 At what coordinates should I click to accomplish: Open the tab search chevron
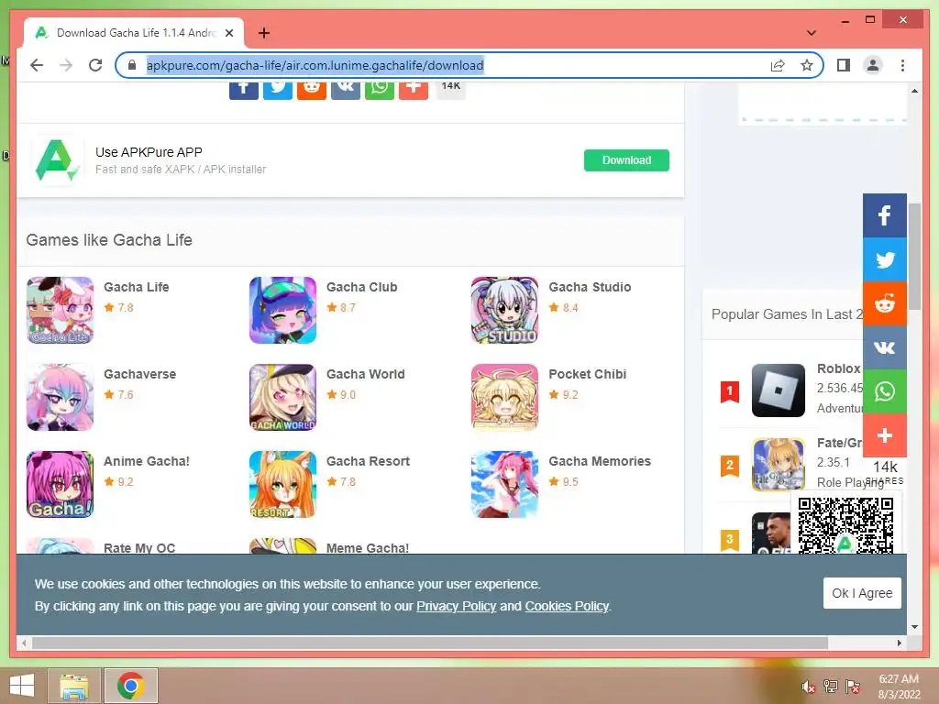[x=812, y=33]
